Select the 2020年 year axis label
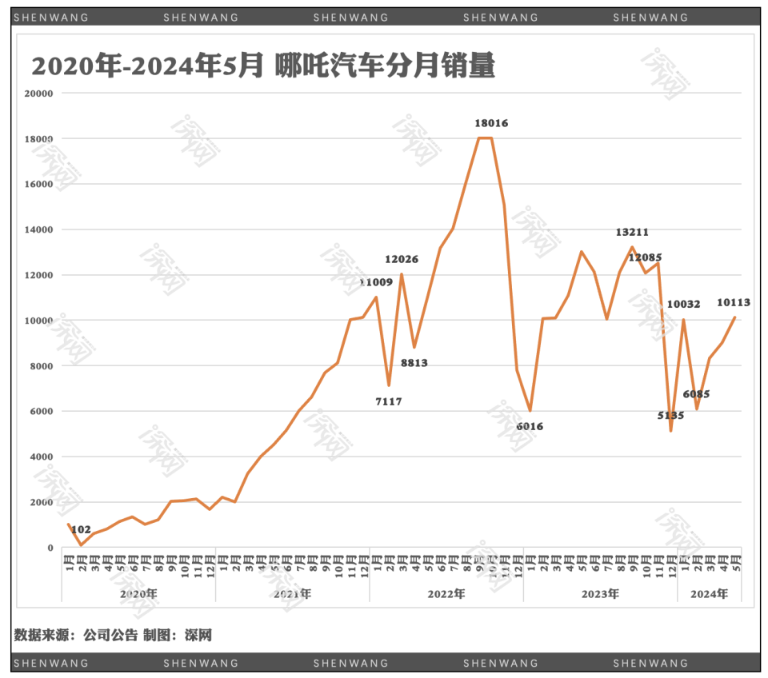Image resolution: width=768 pixels, height=678 pixels. 138,593
